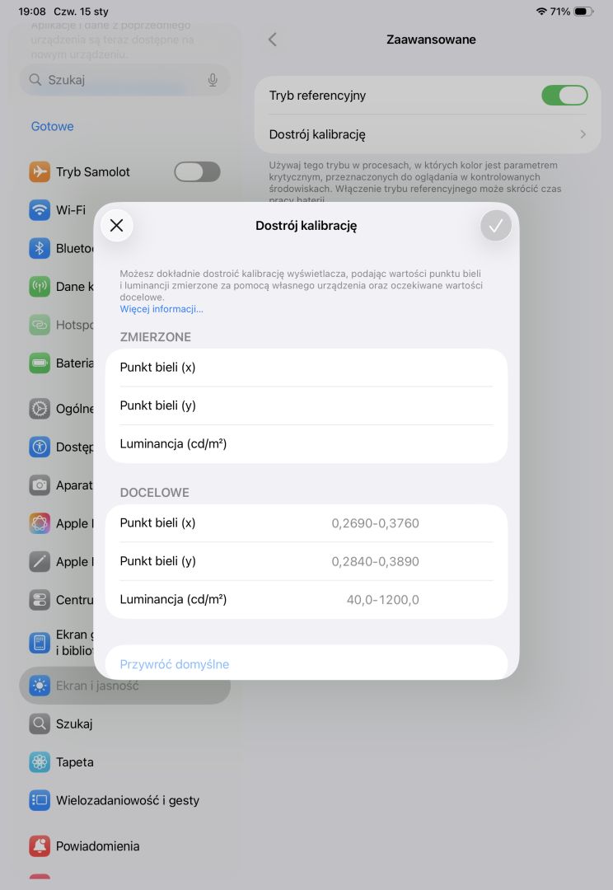Open the Hotspot icon
Screen dimensions: 613x890
click(x=40, y=325)
